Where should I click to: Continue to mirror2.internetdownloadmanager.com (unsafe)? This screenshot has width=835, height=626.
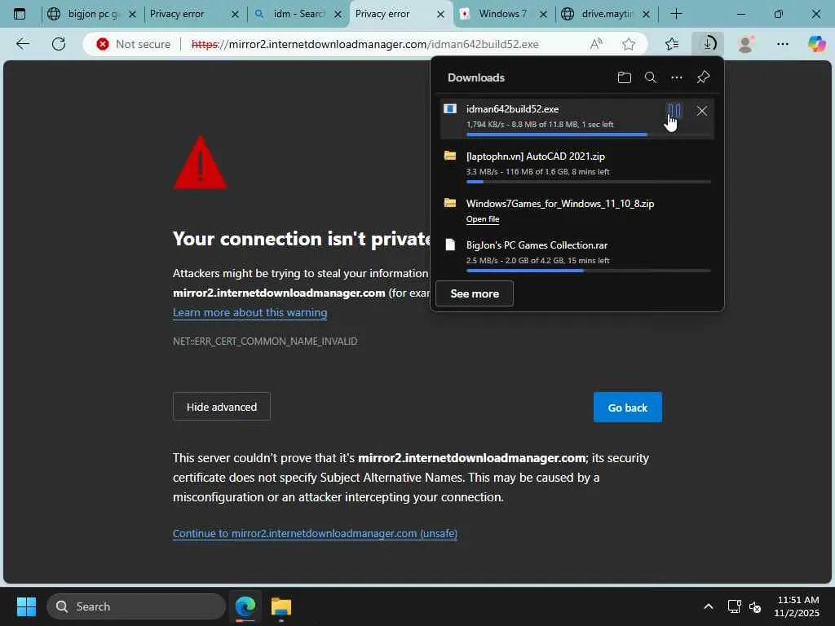click(x=315, y=533)
